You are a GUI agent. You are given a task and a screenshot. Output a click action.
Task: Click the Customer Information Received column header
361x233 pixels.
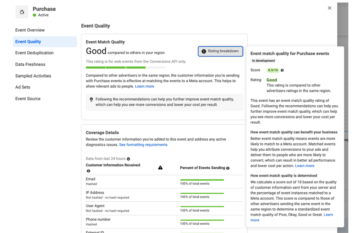click(x=113, y=165)
